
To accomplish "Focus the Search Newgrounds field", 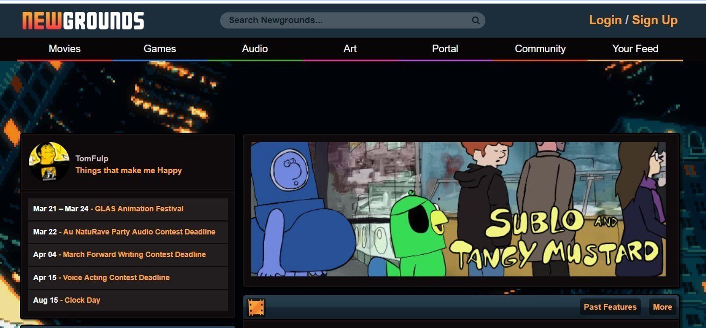I will [352, 20].
